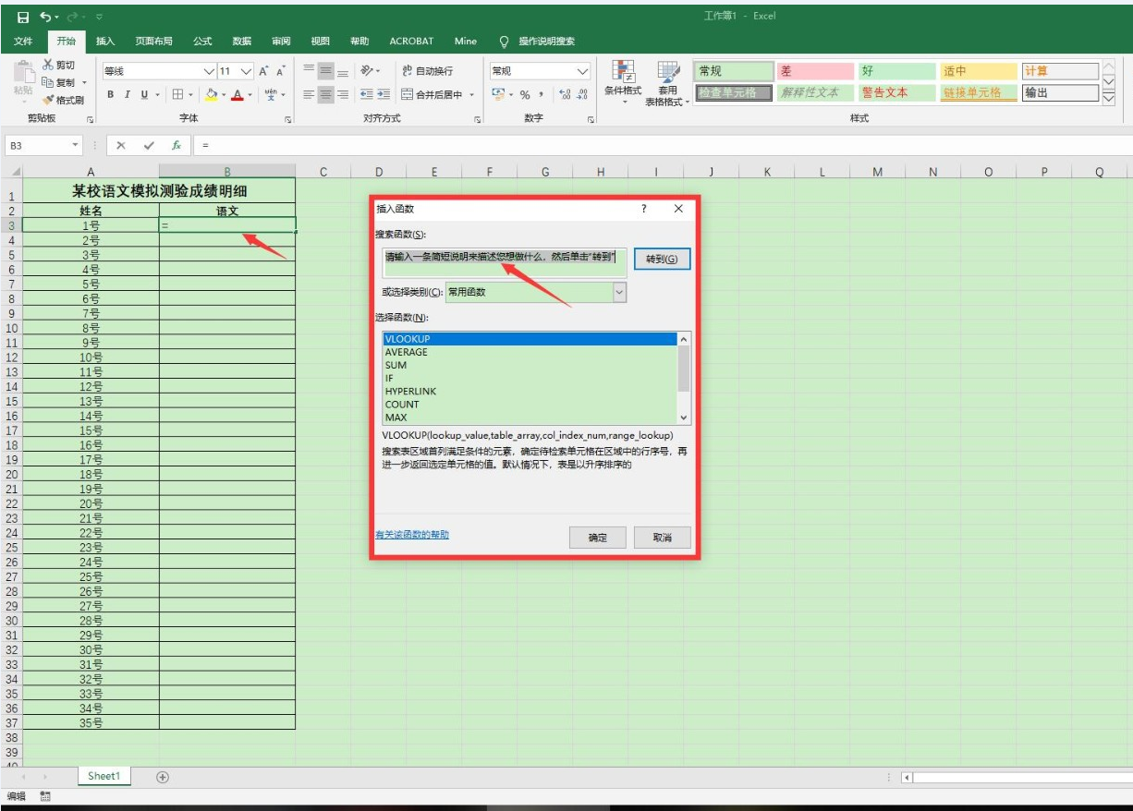Click the fx insert function icon

click(x=176, y=146)
